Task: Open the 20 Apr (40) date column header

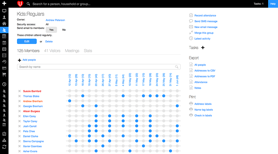Action: (96, 80)
